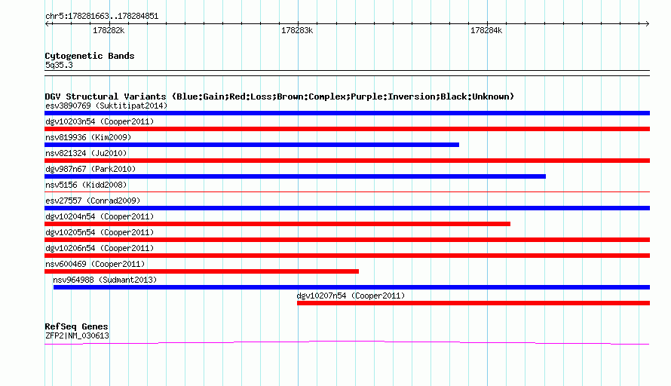This screenshot has width=671, height=386.
Task: Click the nsv5156 (Kidd2008) label
Action: pos(86,185)
